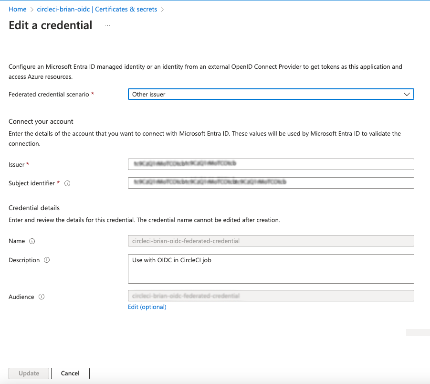
Task: Click the Name info icon
Action: click(x=31, y=241)
